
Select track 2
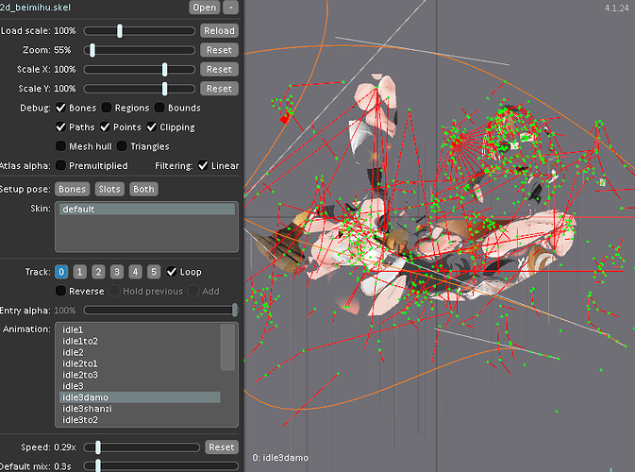pos(98,272)
